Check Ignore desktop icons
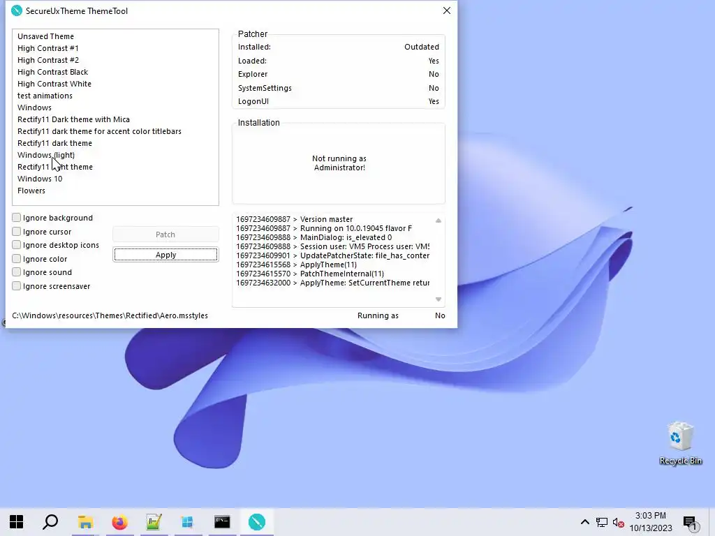 [17, 245]
